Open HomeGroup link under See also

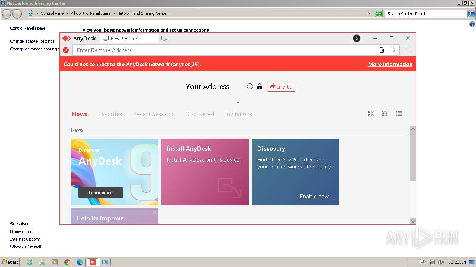20,231
